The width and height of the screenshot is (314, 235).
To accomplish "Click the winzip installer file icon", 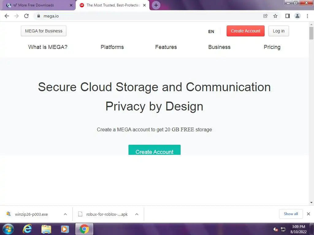I will click(8, 214).
